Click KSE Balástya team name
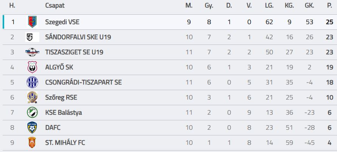 64,112
